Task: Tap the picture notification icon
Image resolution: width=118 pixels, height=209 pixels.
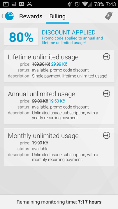Action: coord(14,4)
